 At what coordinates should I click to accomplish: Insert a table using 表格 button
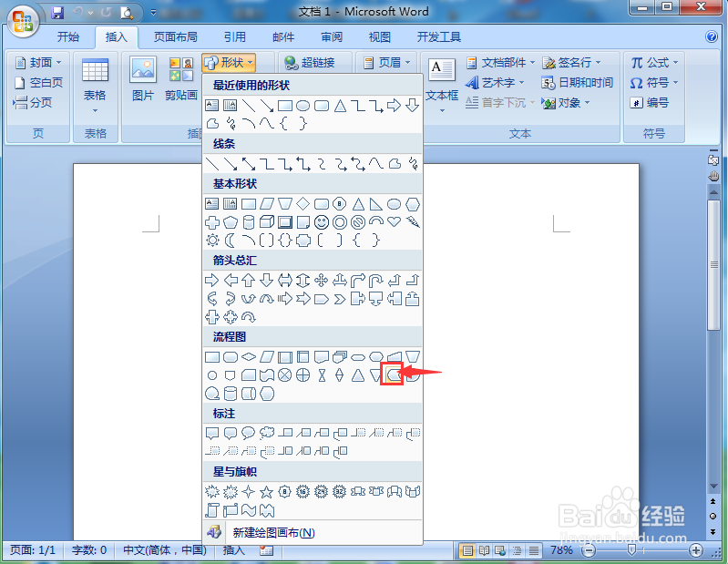[95, 85]
